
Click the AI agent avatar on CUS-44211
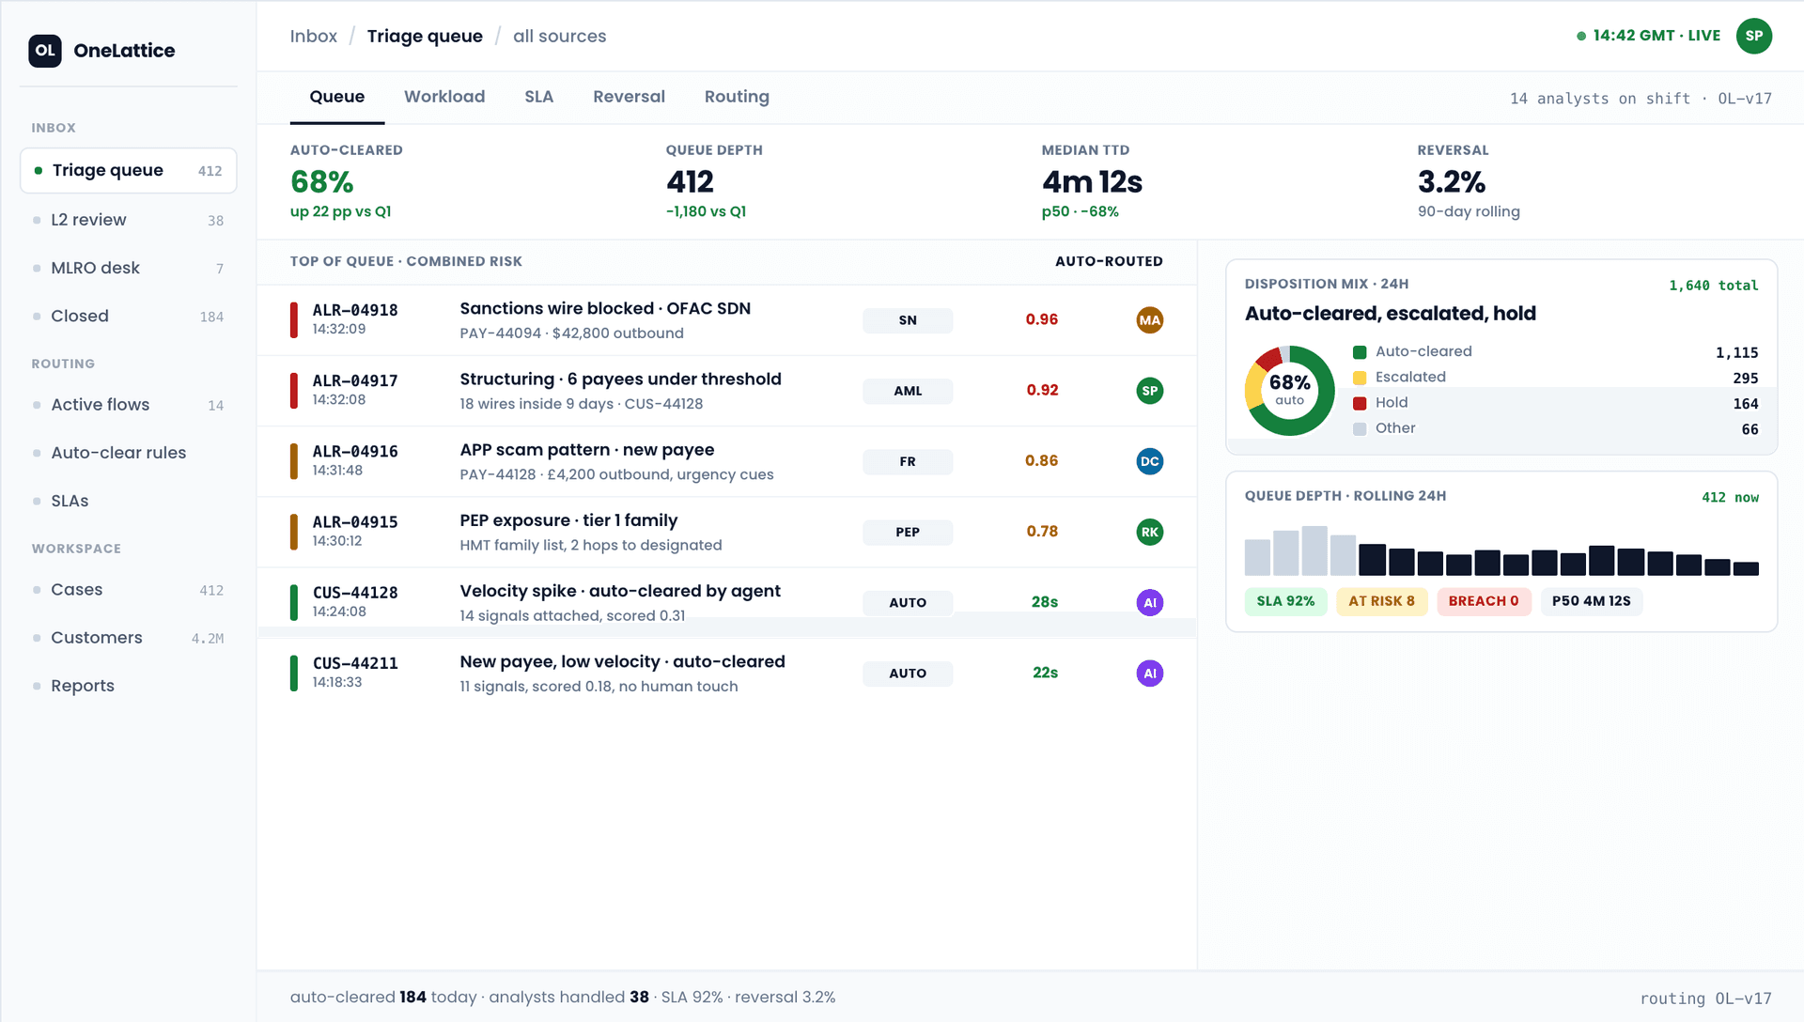1150,674
